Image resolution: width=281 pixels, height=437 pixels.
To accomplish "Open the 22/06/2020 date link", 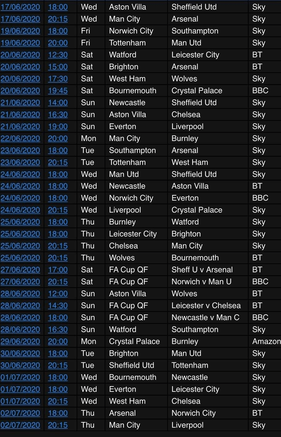I will [20, 138].
